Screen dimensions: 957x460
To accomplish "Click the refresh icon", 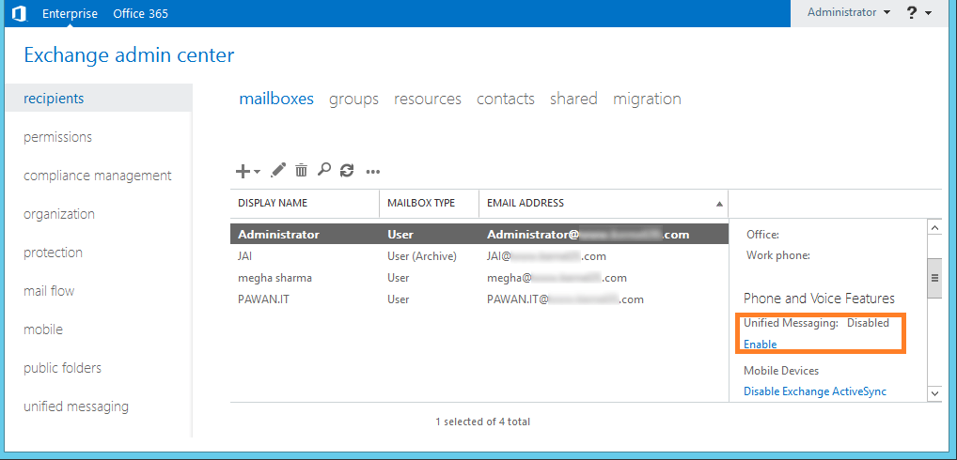I will coord(347,170).
